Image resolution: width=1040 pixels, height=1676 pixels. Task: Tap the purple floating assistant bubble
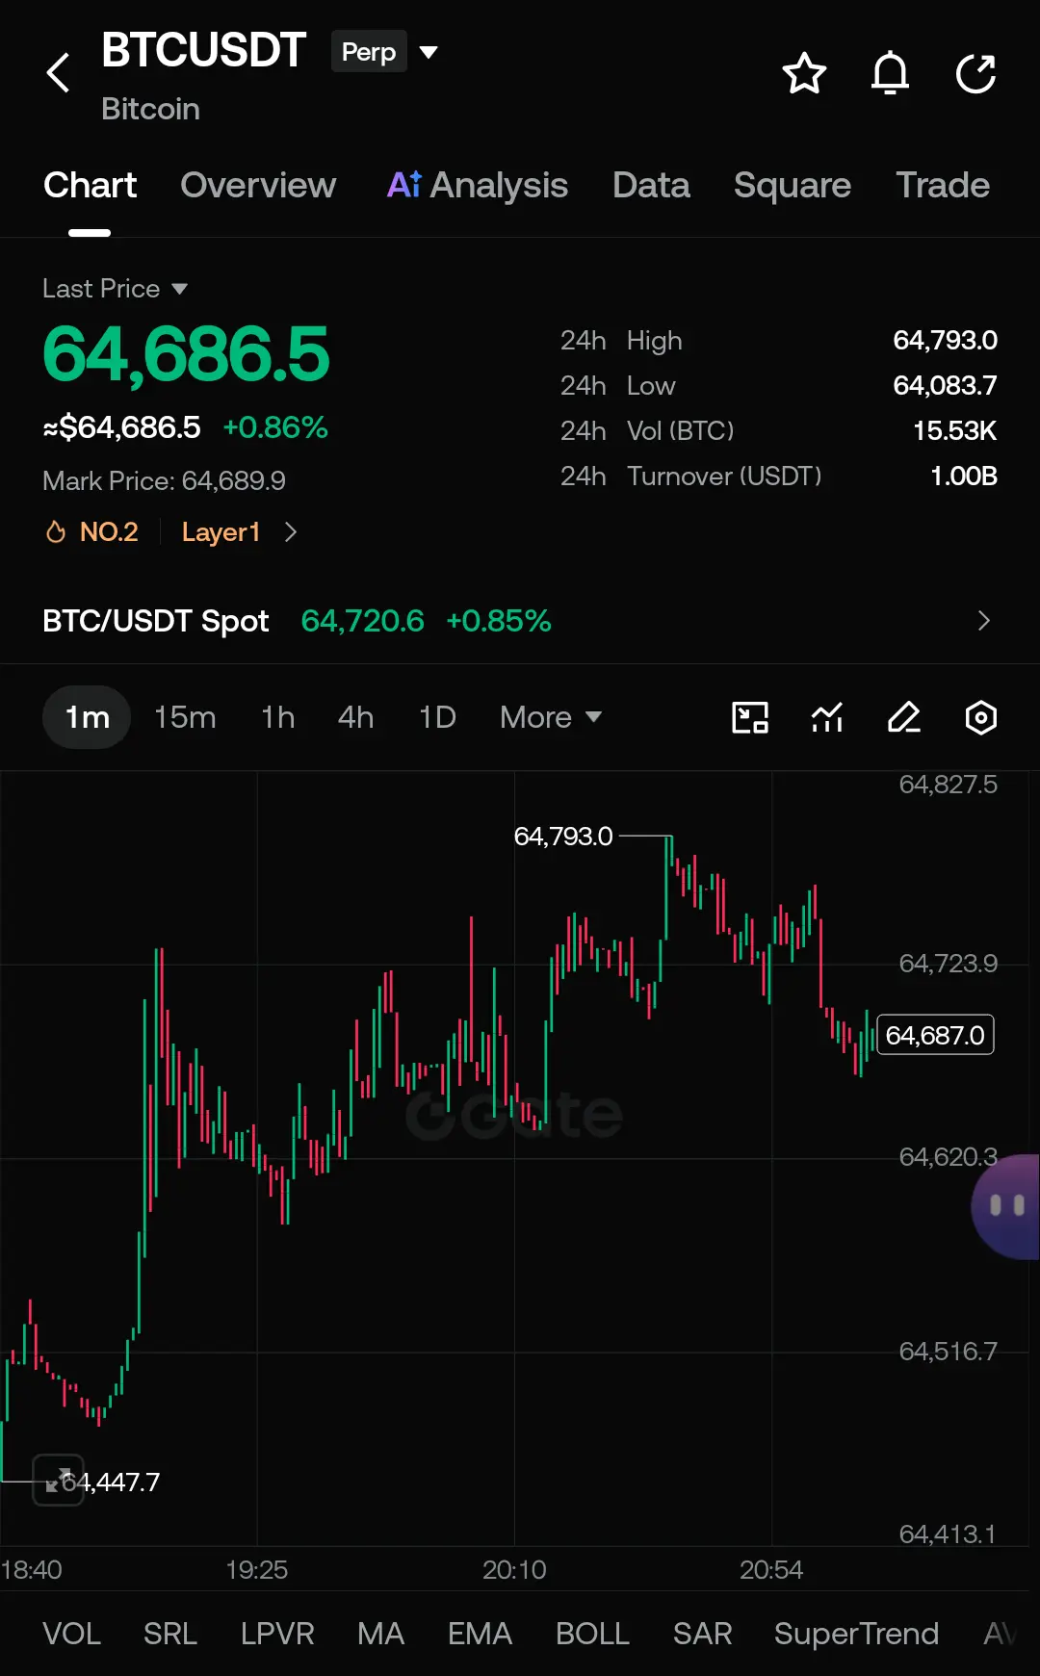pos(1006,1206)
